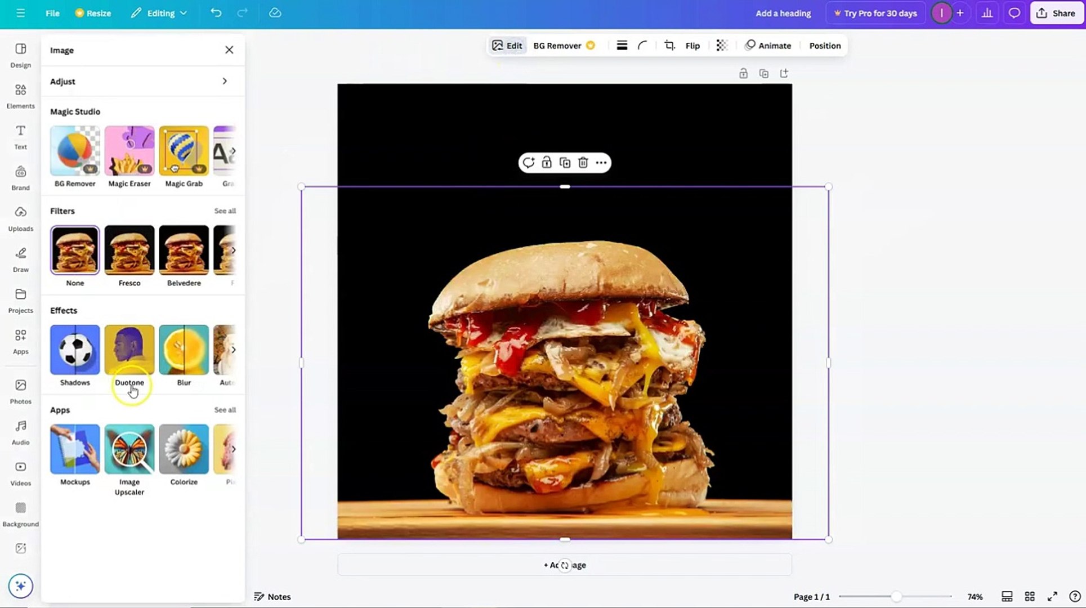This screenshot has height=608, width=1086.
Task: Open the Transparency control
Action: (722, 45)
